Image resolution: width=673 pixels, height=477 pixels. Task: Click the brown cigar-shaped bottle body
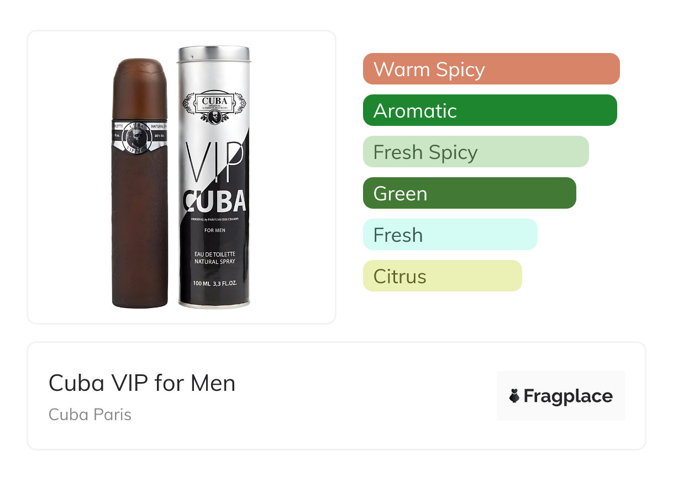click(x=139, y=226)
